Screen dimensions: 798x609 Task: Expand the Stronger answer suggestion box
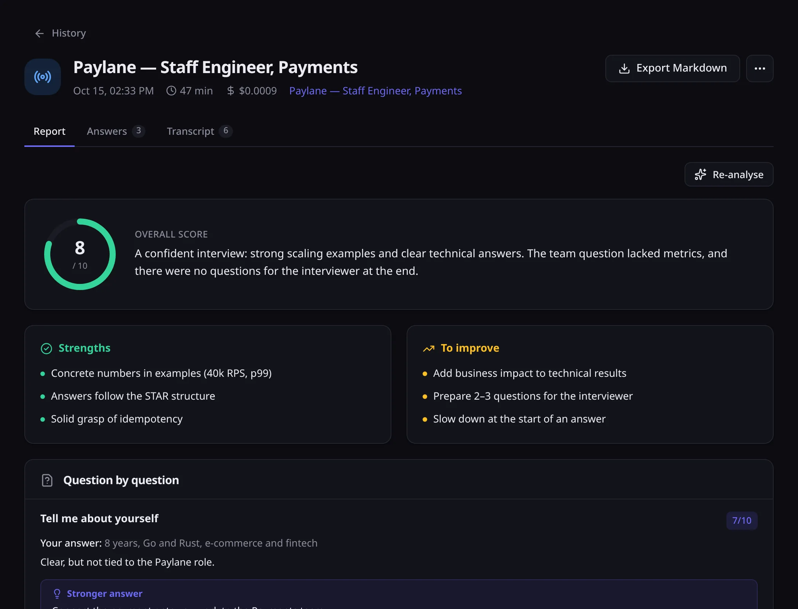point(399,594)
